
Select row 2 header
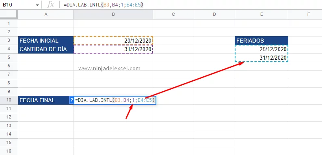pos(9,32)
